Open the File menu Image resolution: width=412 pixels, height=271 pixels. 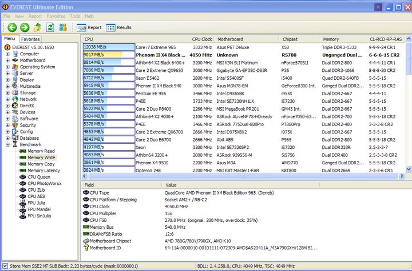coord(6,16)
